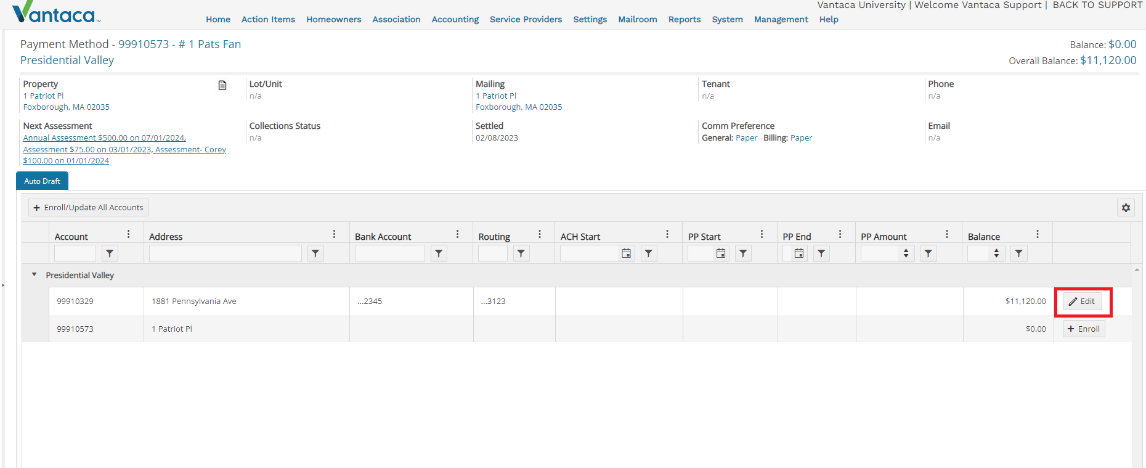Click the grid scroll up arrow
The width and height of the screenshot is (1146, 468).
[1137, 269]
